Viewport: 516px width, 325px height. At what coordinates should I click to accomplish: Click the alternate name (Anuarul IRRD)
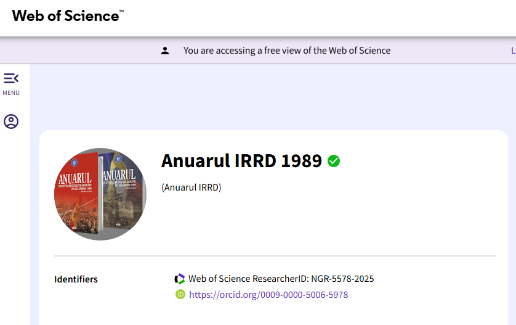[191, 187]
